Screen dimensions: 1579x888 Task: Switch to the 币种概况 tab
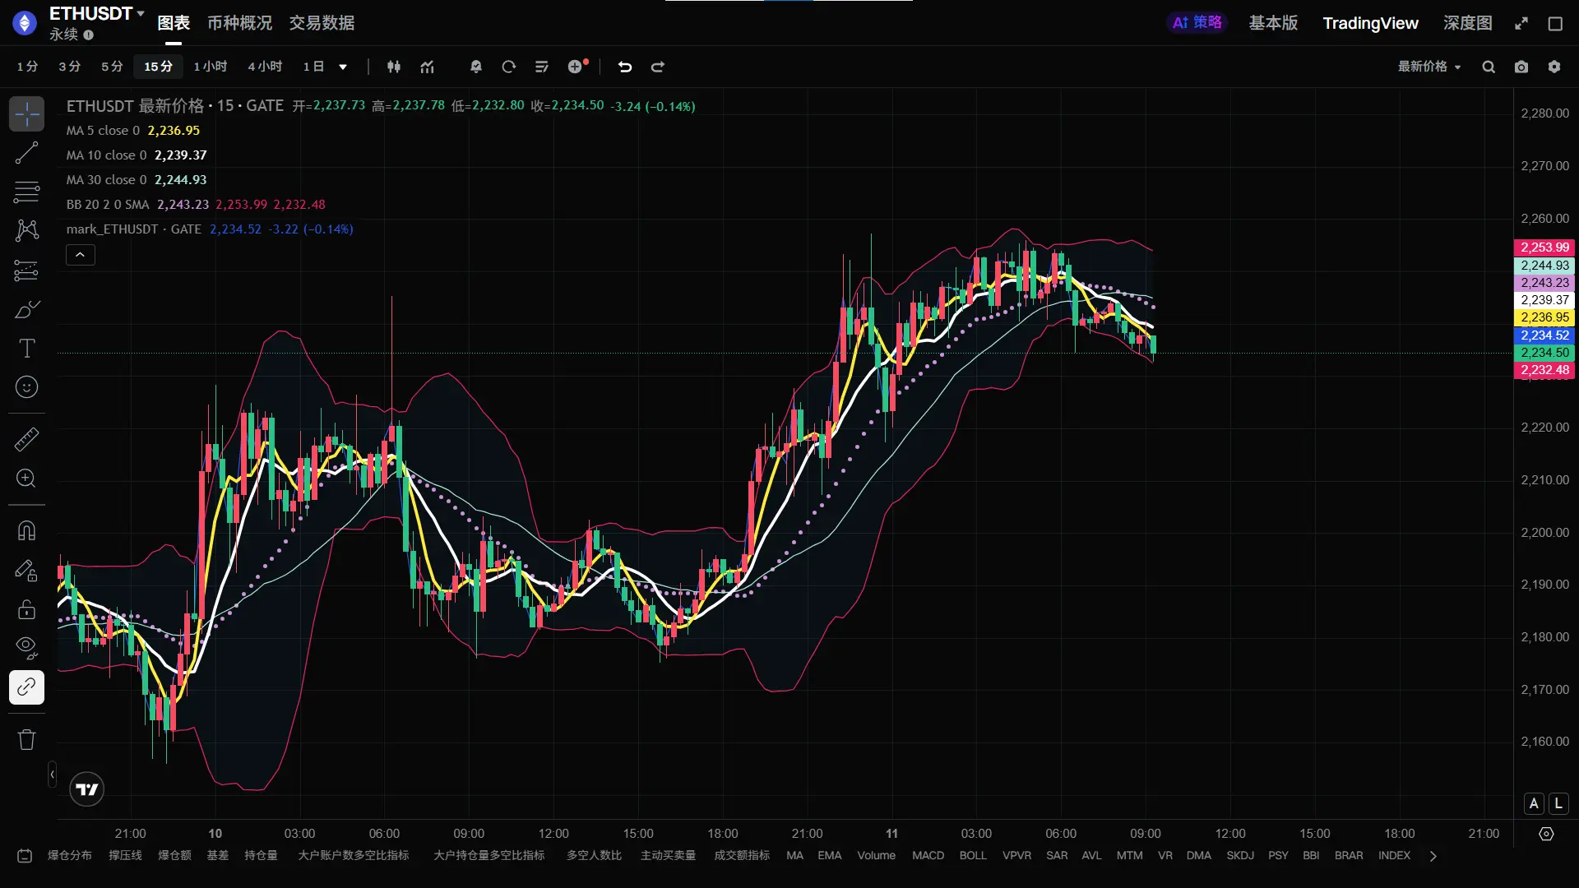[x=239, y=23]
